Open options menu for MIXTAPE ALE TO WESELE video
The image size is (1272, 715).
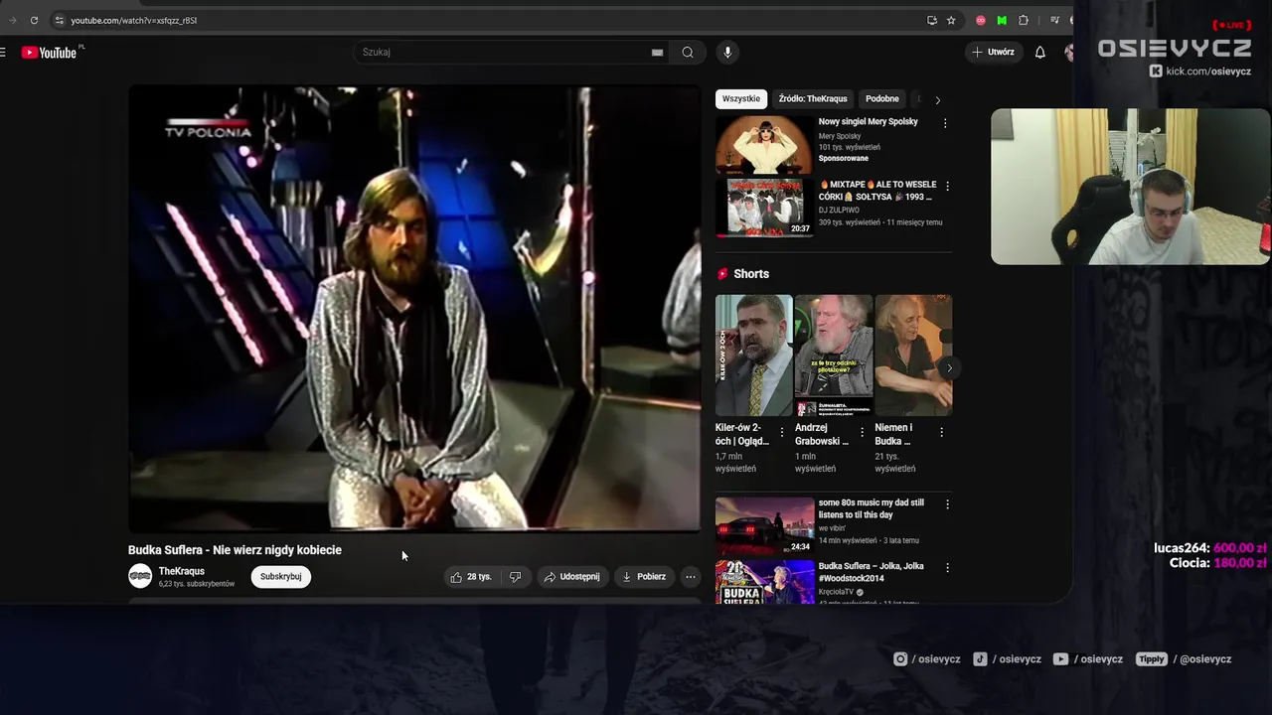[x=947, y=186]
